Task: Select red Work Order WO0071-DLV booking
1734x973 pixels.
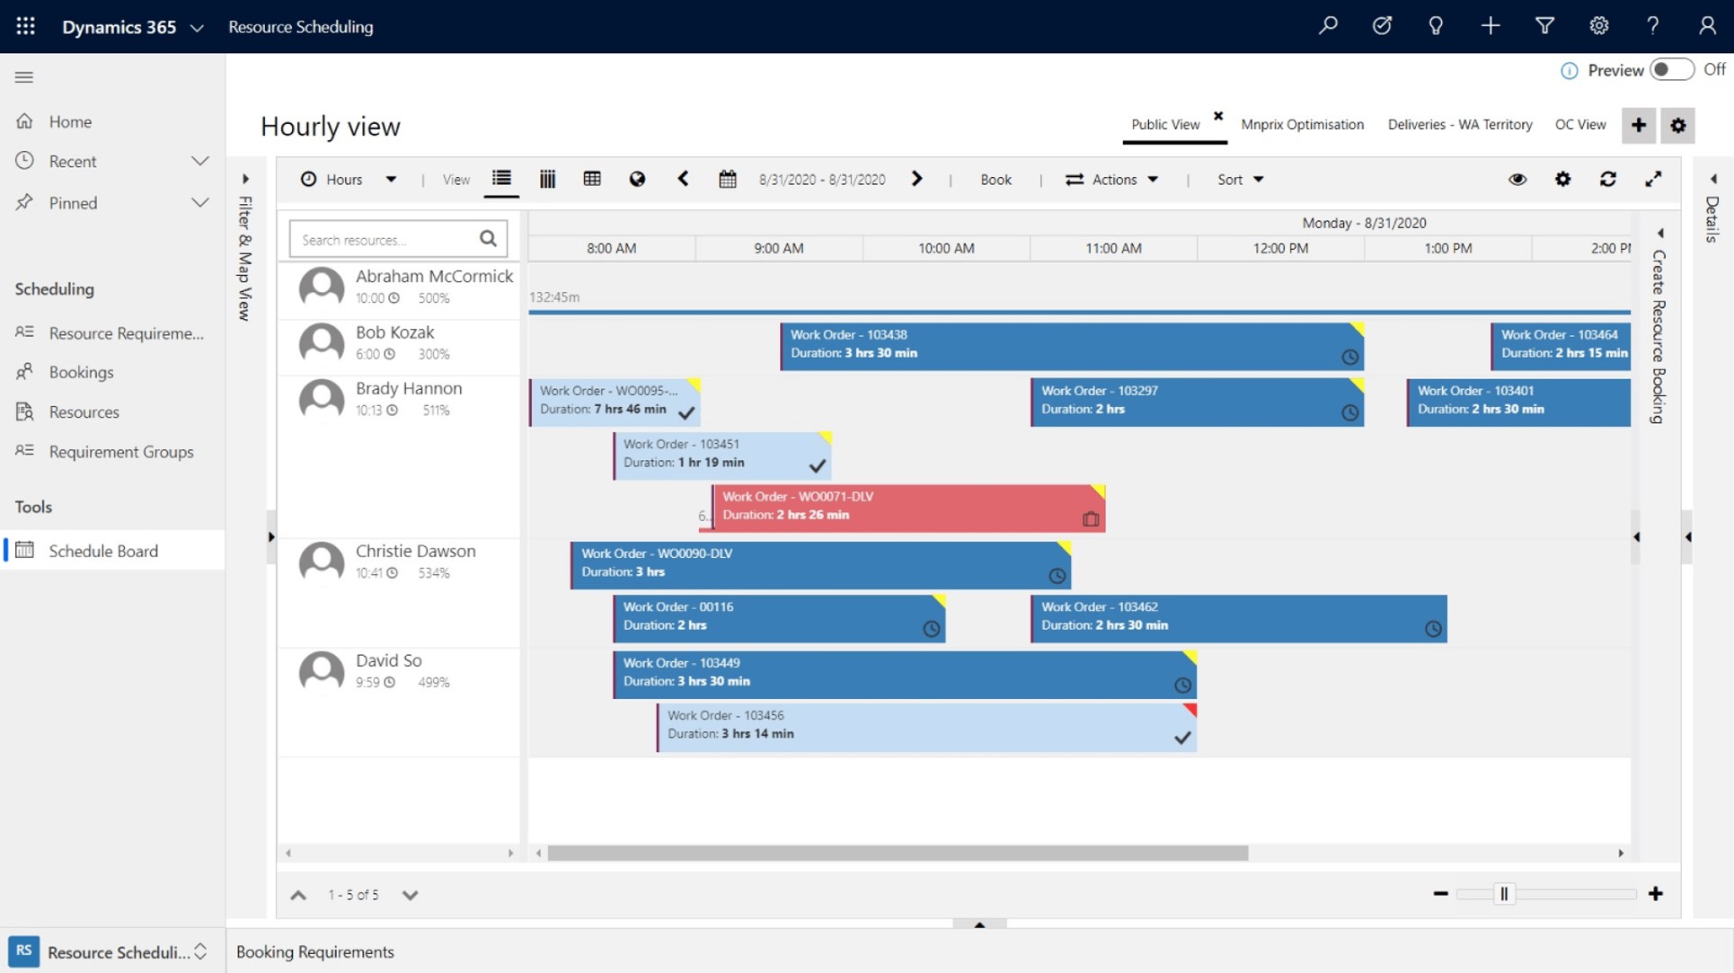Action: pyautogui.click(x=908, y=508)
